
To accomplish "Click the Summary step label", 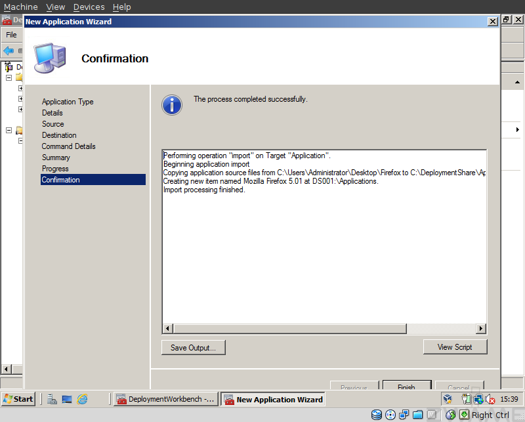I will tap(56, 158).
